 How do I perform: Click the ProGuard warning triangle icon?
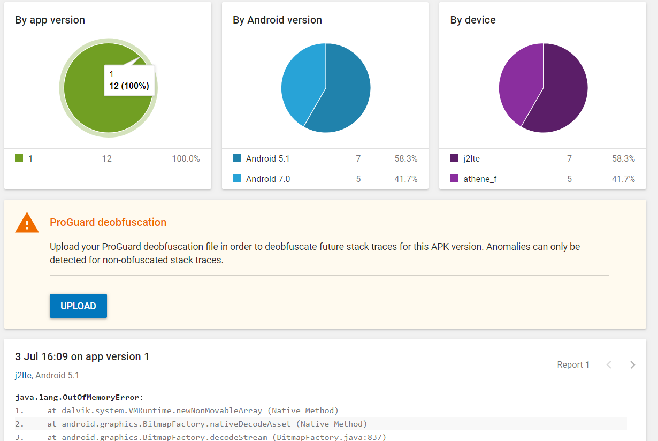27,223
